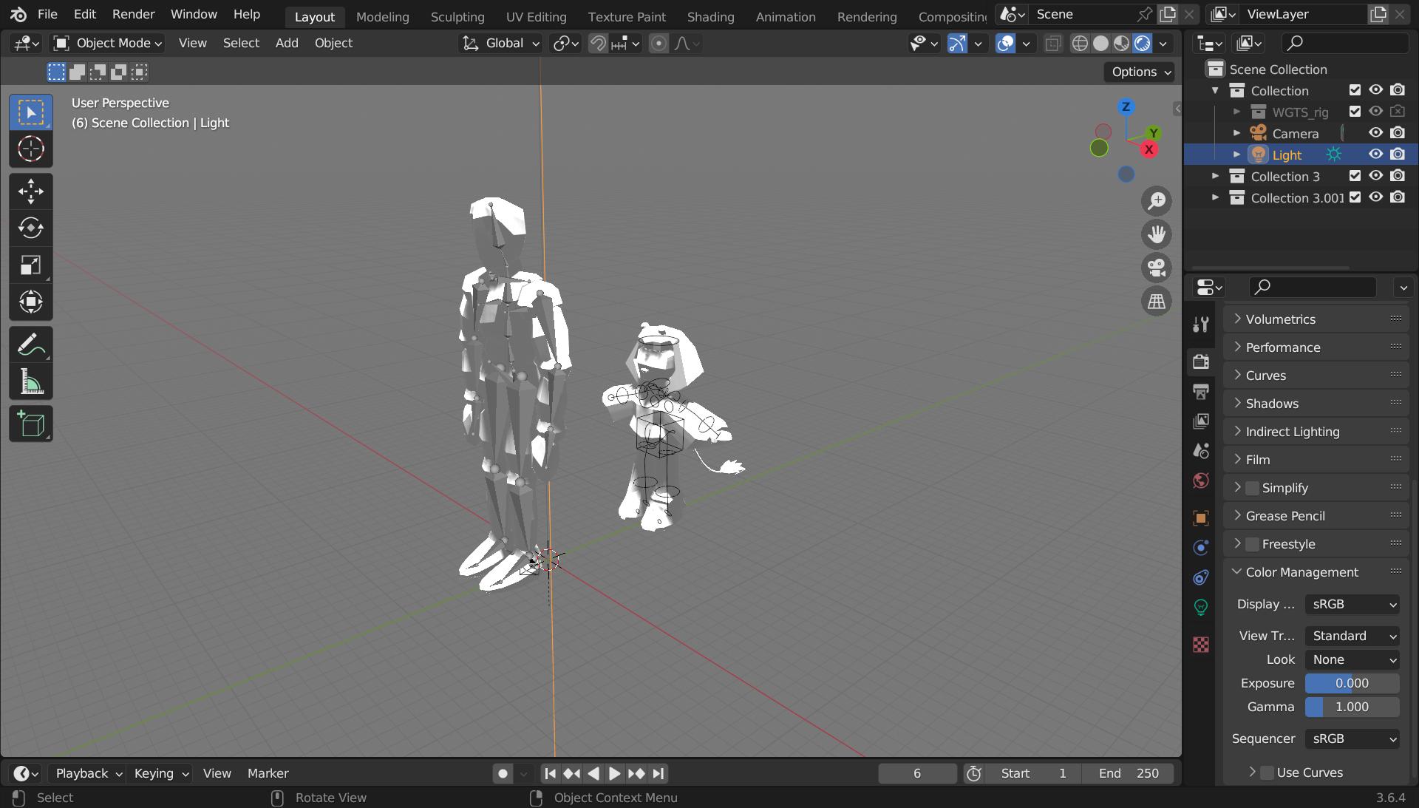Open the Object properties tab

tap(1201, 517)
